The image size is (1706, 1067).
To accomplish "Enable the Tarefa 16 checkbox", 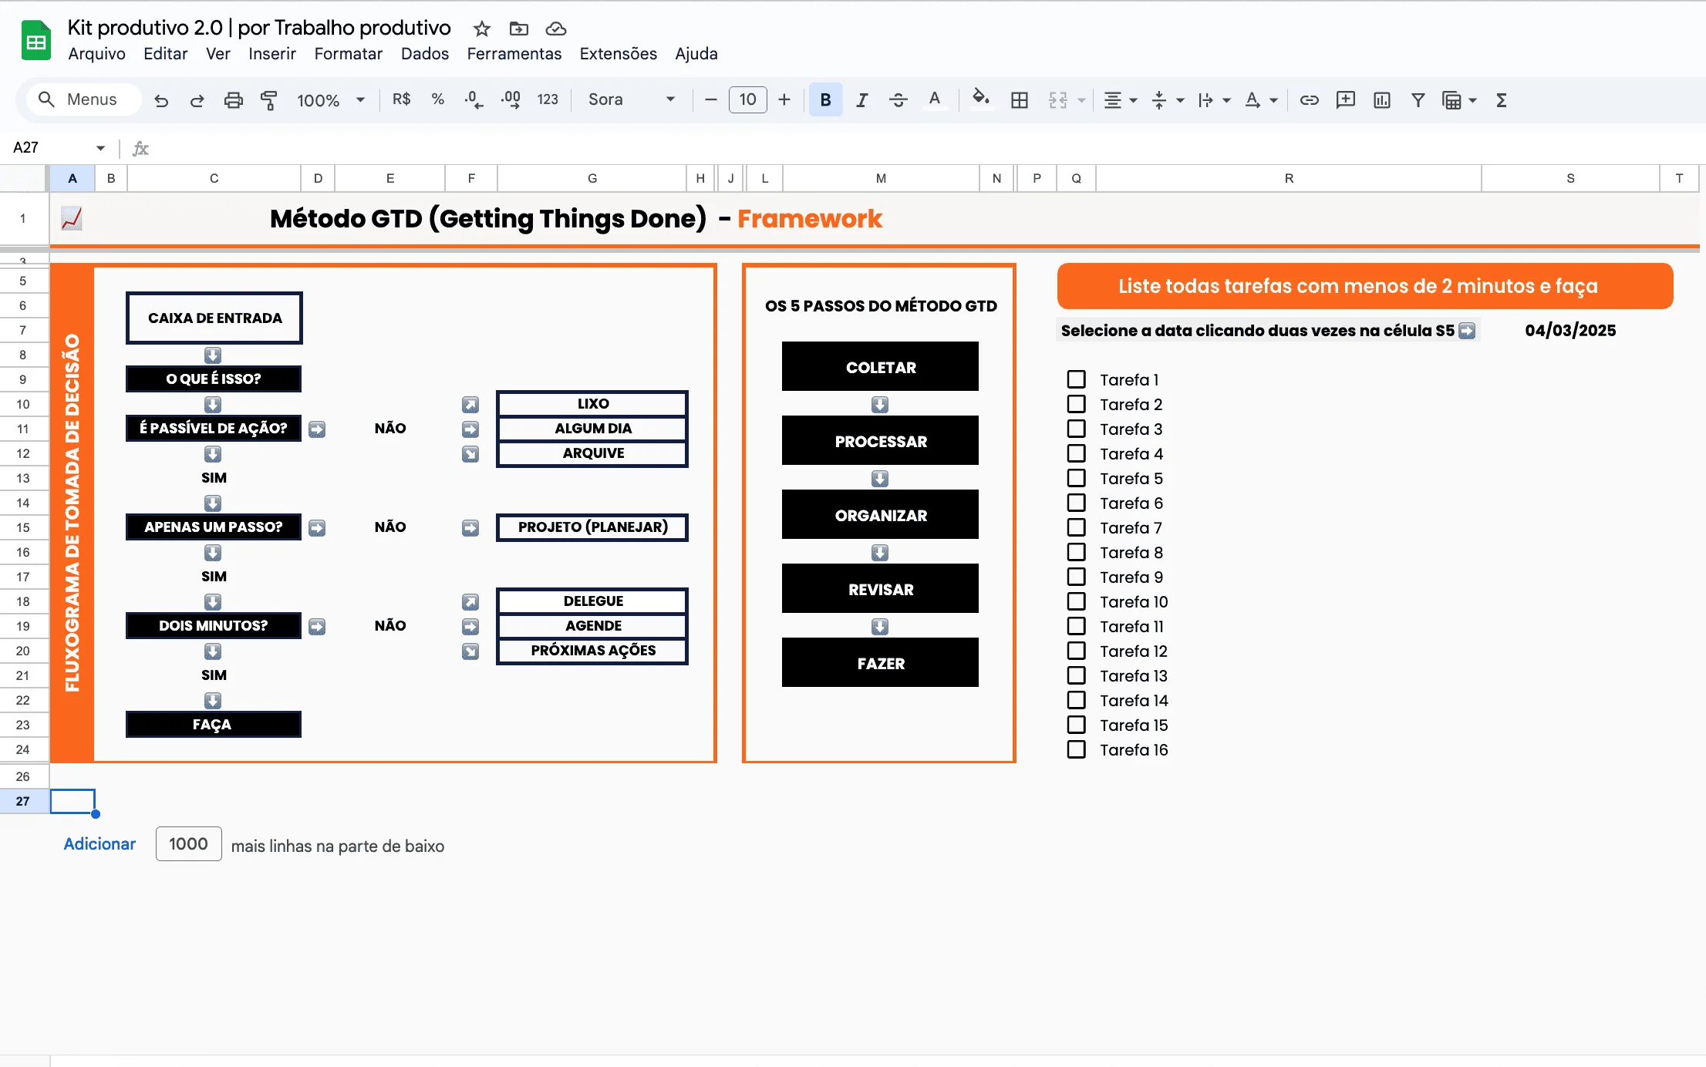I will (x=1076, y=749).
